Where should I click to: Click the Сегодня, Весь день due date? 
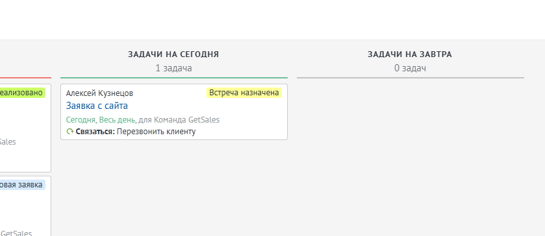pos(101,120)
